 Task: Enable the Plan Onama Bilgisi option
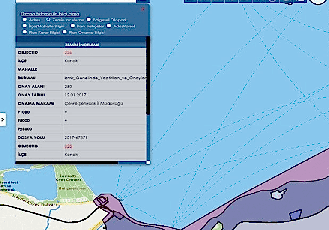65,32
